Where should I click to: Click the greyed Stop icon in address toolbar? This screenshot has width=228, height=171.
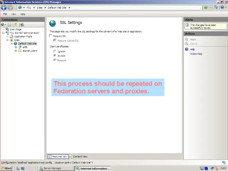tap(211, 7)
